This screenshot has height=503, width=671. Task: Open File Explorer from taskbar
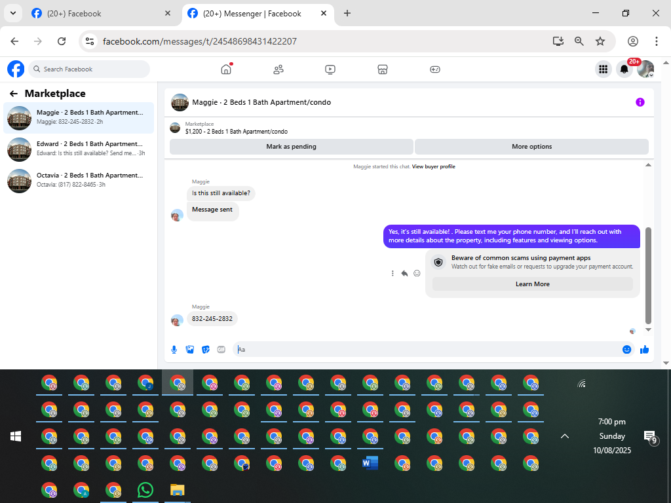click(177, 490)
